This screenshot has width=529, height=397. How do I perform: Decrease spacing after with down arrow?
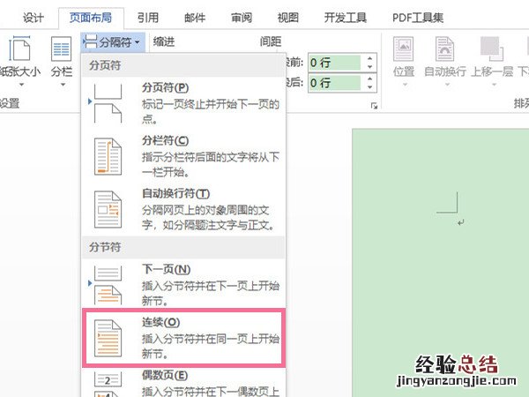click(370, 87)
